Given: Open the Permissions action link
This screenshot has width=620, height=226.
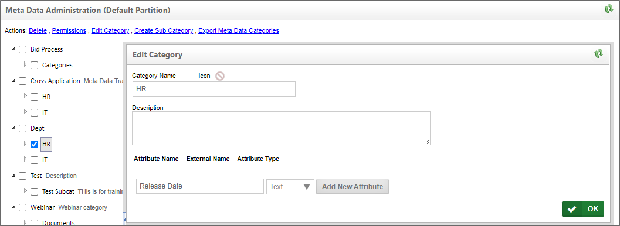Looking at the screenshot, I should pos(69,30).
